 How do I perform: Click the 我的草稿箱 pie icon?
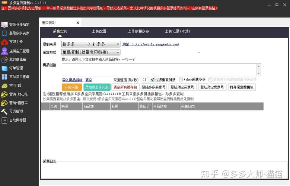4,60
